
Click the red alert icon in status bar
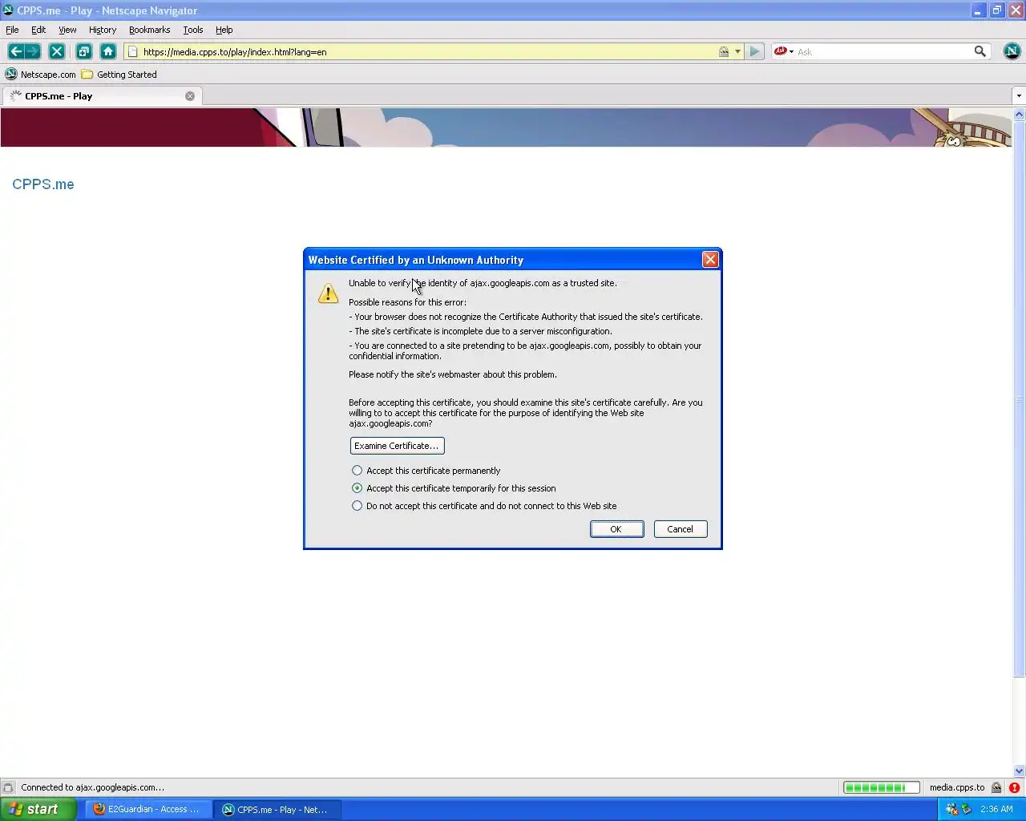[1014, 787]
